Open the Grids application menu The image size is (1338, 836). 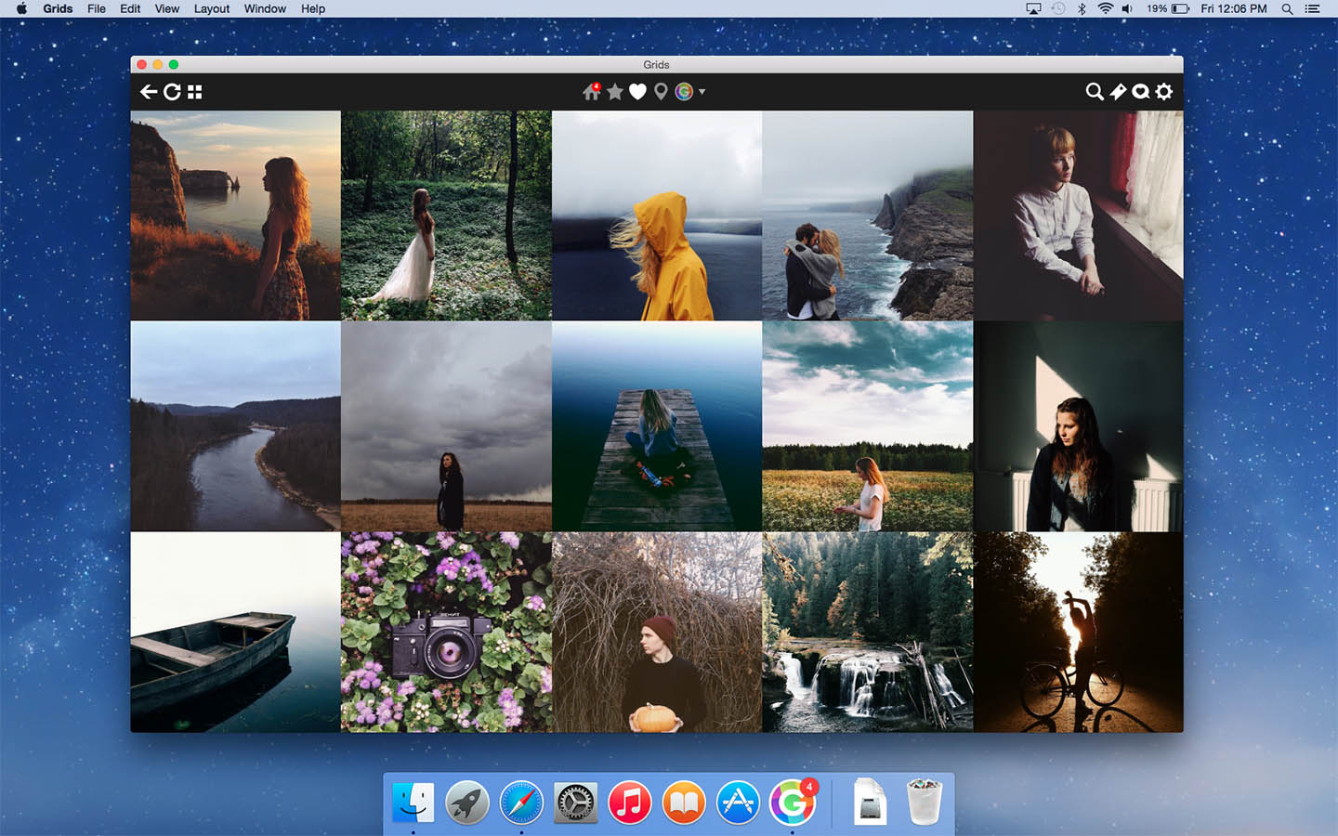(x=57, y=8)
